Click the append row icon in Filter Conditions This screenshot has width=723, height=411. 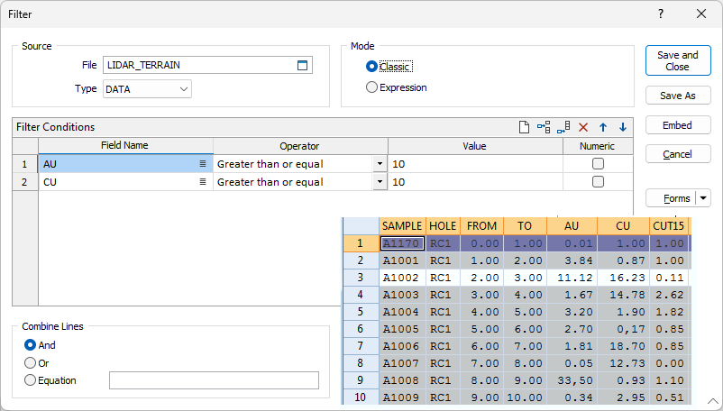pyautogui.click(x=563, y=127)
